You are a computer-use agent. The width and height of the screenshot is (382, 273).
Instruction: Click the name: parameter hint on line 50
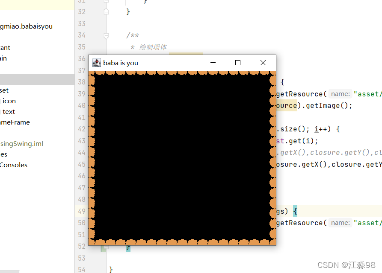(341, 223)
